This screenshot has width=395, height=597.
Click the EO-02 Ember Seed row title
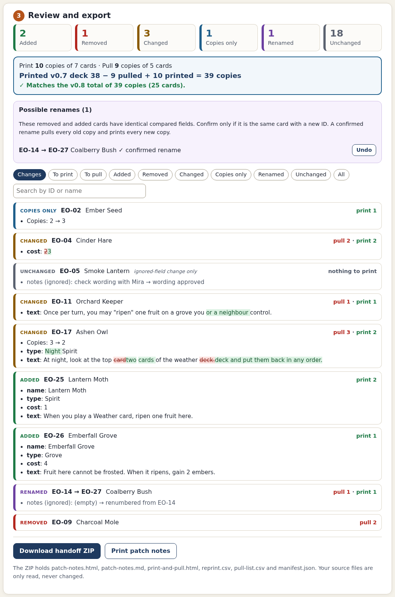92,211
